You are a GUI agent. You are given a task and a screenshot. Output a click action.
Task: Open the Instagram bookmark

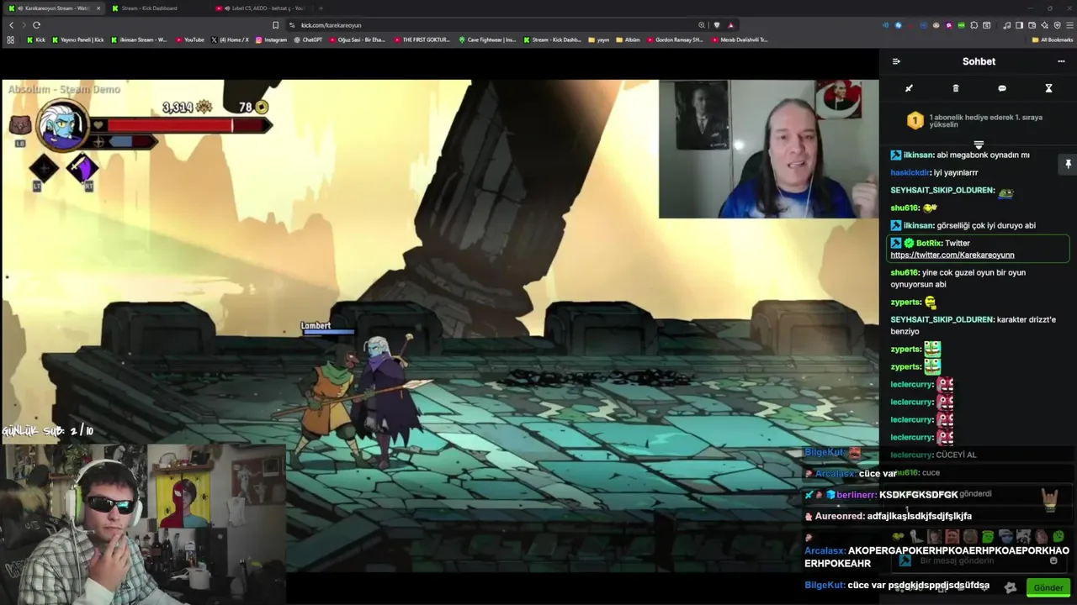tap(271, 39)
